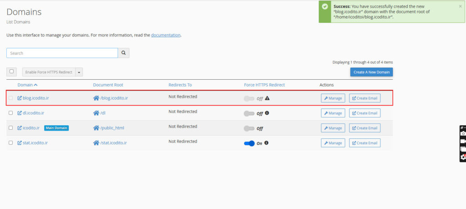Sort by Redirects To column header
Screen dimensions: 466x209
pos(180,85)
